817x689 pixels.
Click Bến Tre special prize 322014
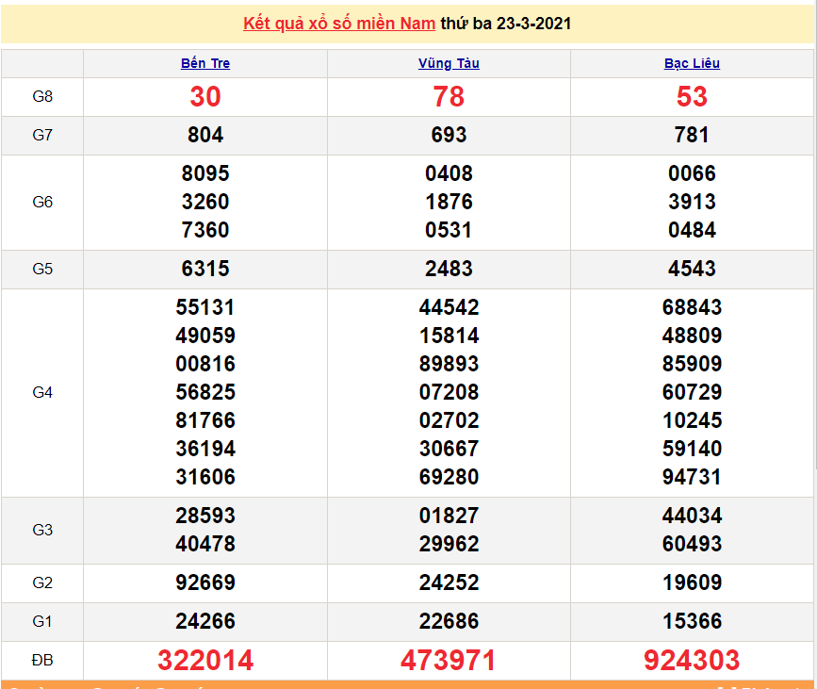pyautogui.click(x=205, y=661)
